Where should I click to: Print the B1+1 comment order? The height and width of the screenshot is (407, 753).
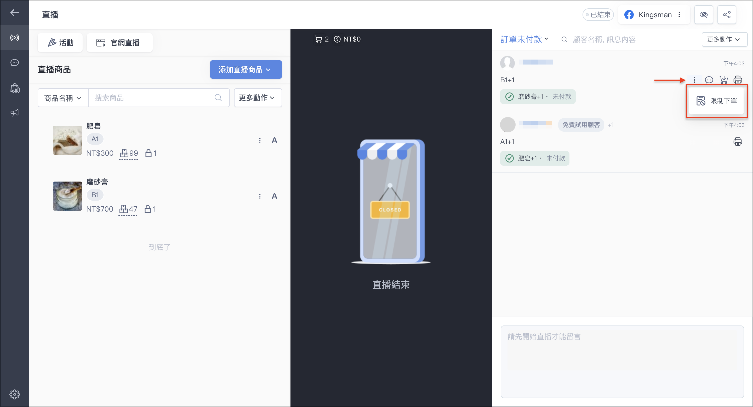[x=738, y=80]
